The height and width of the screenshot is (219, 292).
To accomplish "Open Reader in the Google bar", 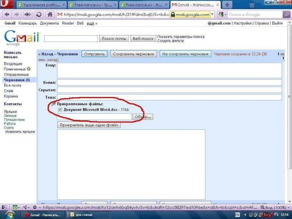I will pyautogui.click(x=68, y=23).
